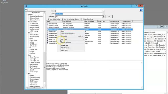The height and width of the screenshot is (94, 168).
Task: Open the Server dropdown arrow
Action: pos(103,11)
